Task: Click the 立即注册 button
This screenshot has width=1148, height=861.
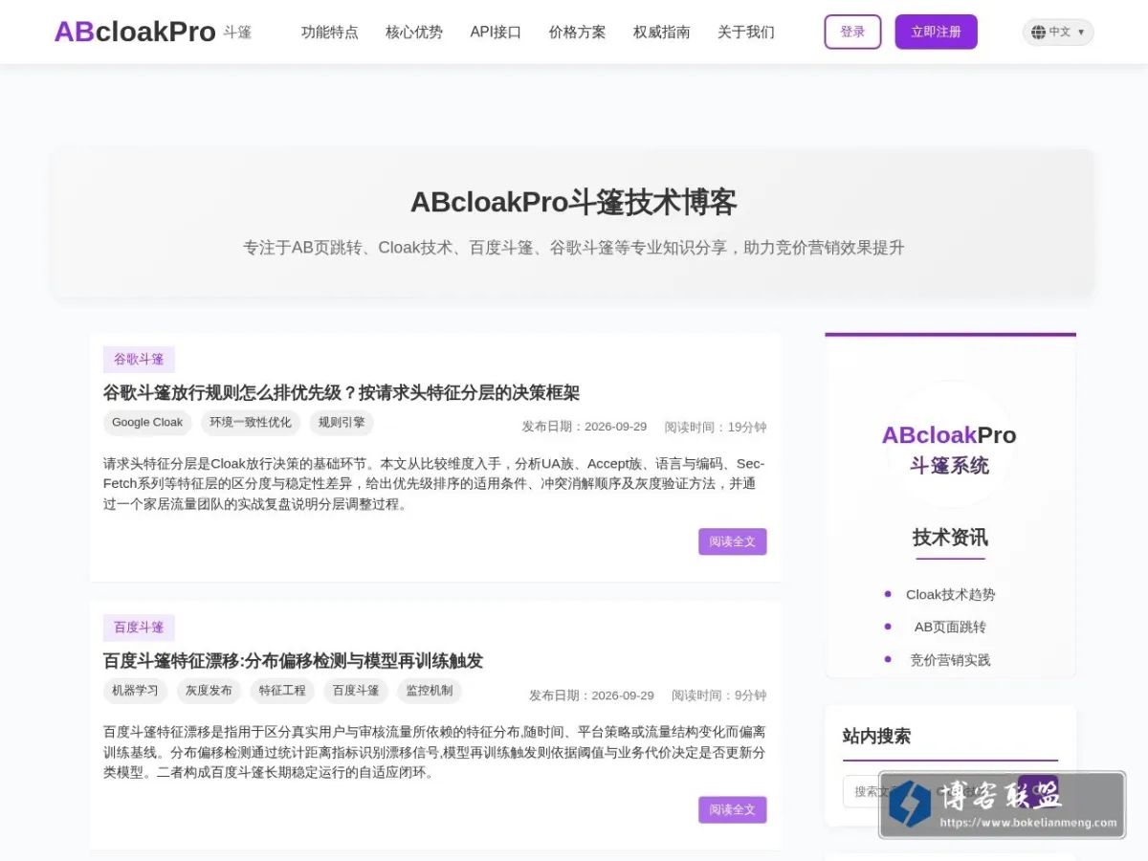Action: 937,32
